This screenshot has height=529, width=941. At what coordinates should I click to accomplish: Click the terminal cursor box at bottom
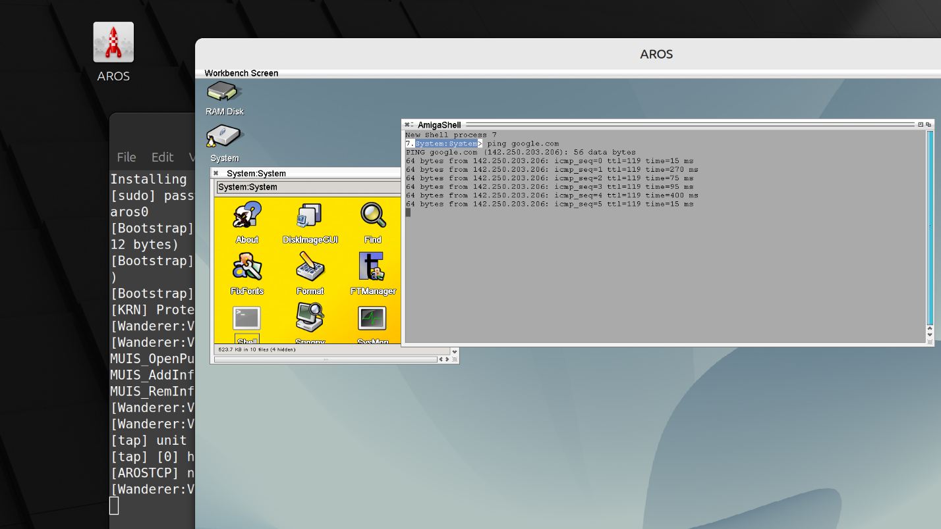coord(114,505)
